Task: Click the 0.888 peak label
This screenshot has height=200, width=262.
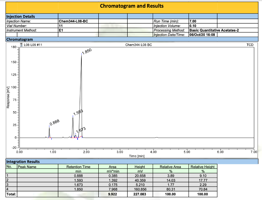Action: [54, 122]
